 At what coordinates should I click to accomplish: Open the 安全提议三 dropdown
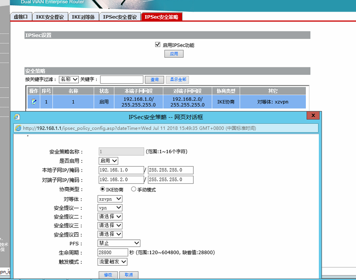(x=110, y=226)
